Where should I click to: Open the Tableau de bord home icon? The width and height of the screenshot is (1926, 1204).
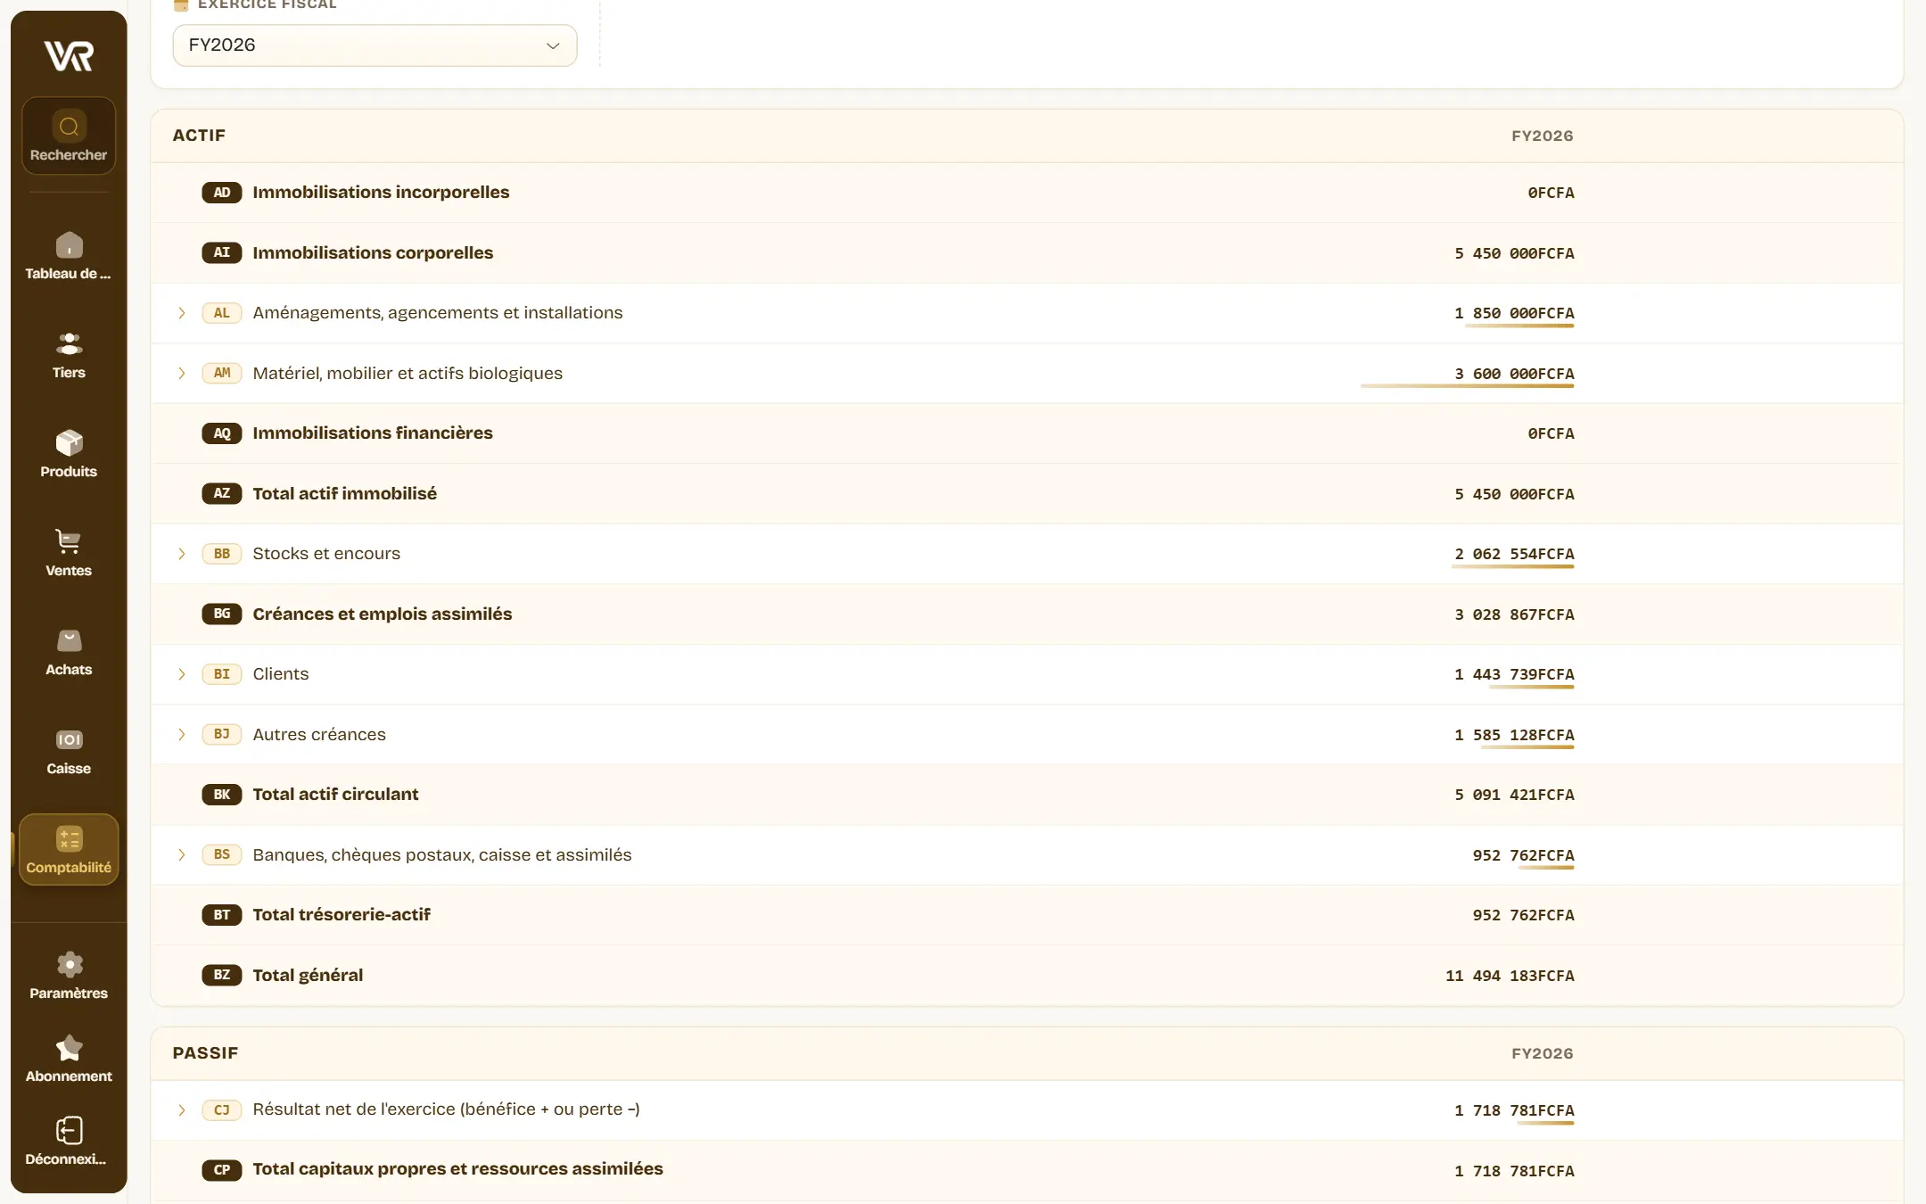point(69,245)
